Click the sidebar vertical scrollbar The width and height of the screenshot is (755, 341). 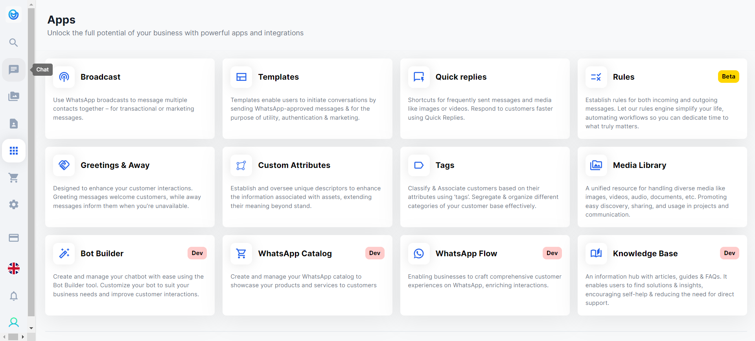click(31, 157)
